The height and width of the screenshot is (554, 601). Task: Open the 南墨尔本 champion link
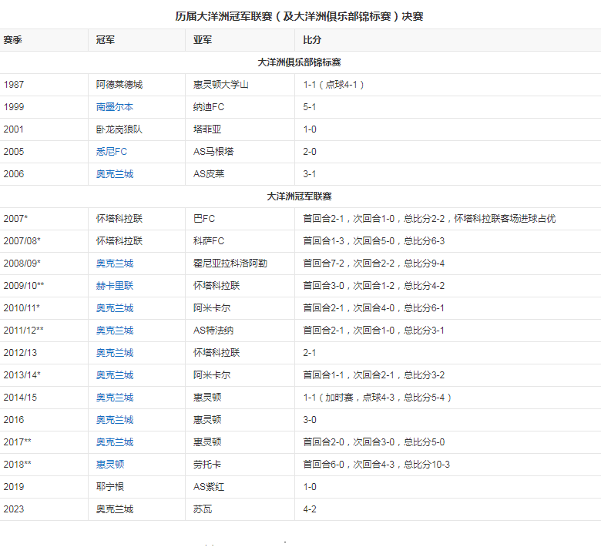(114, 107)
